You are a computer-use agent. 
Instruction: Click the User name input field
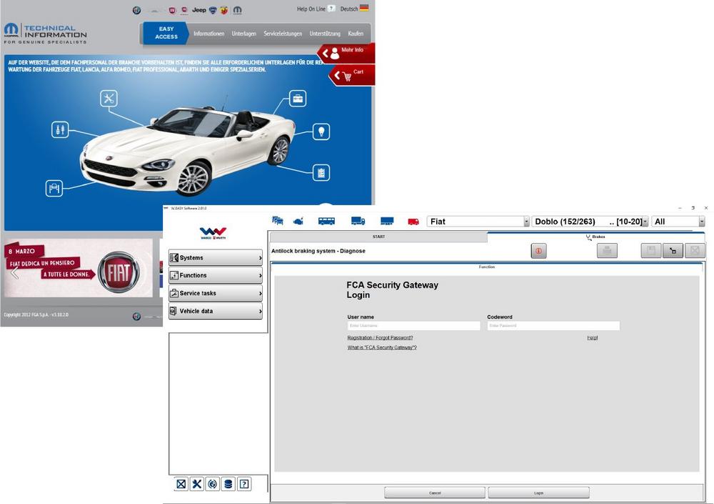414,326
